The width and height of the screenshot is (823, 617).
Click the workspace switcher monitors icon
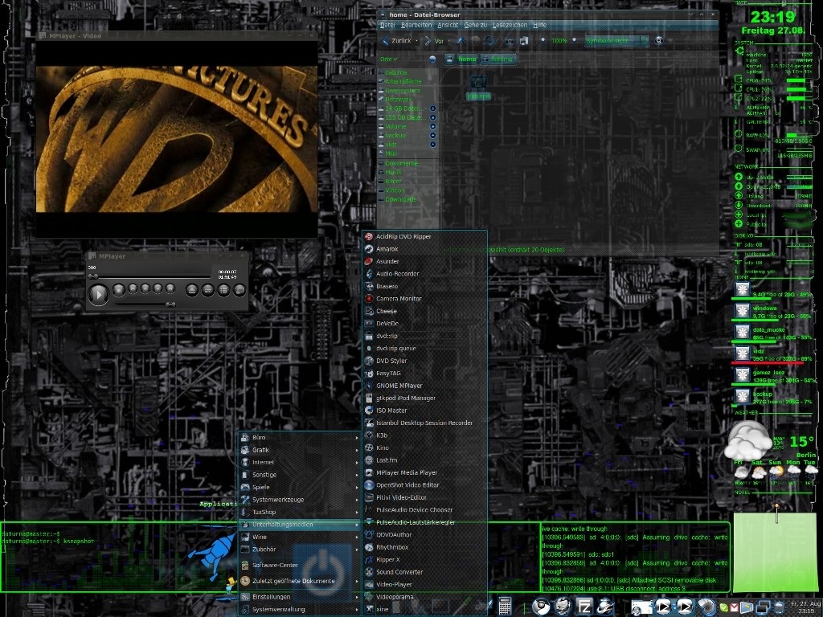(764, 607)
